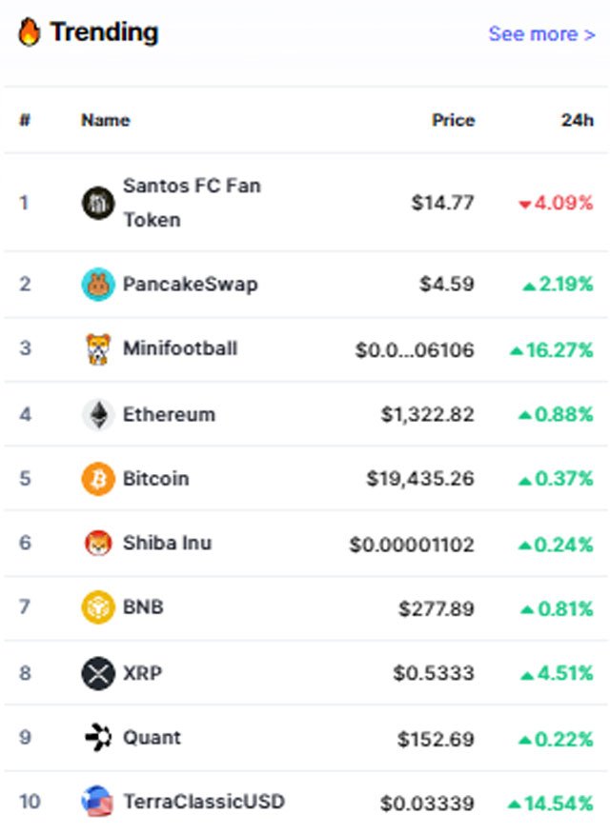The width and height of the screenshot is (610, 834).
Task: Sort by the Price column header
Action: pos(453,120)
